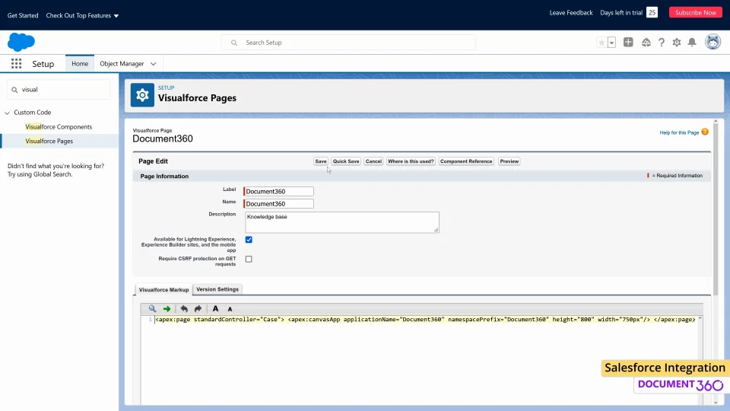This screenshot has height=411, width=730.
Task: Click the Cancel button
Action: [x=373, y=161]
